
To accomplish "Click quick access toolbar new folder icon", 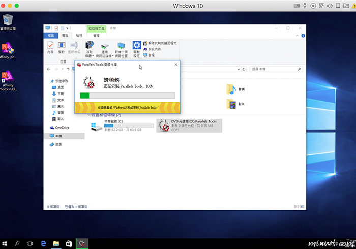I will pyautogui.click(x=62, y=28).
